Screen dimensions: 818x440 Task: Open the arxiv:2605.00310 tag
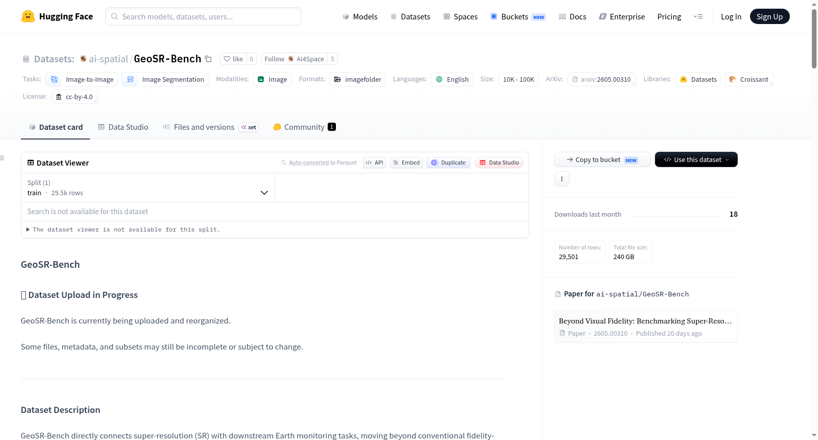(601, 79)
